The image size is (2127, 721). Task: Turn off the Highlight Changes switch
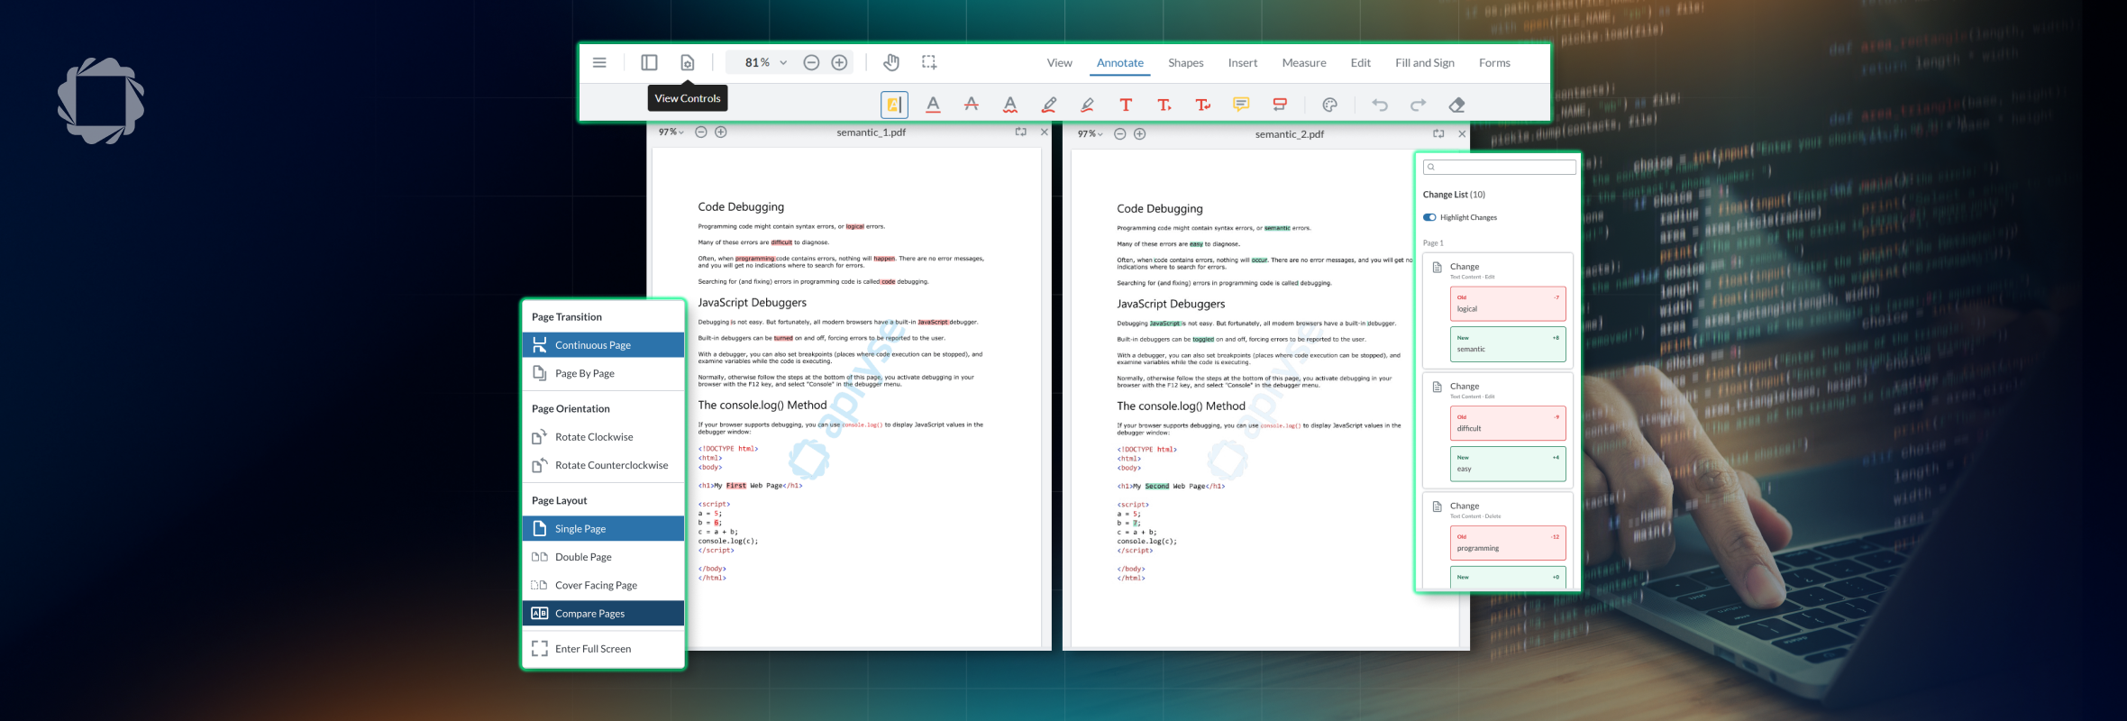tap(1429, 217)
